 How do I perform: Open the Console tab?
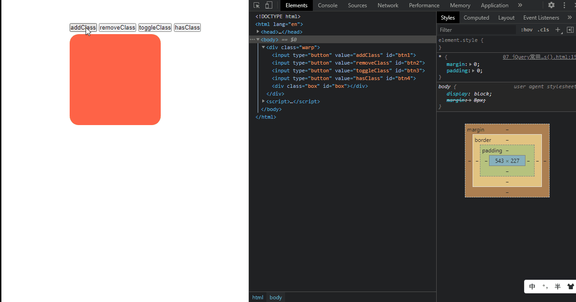[x=328, y=5]
